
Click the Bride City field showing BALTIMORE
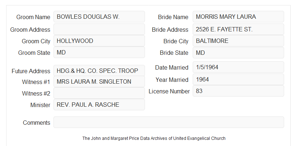click(x=238, y=41)
